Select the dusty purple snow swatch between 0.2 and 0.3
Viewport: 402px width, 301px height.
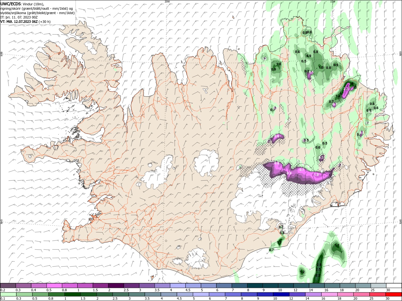pyautogui.click(x=8, y=285)
